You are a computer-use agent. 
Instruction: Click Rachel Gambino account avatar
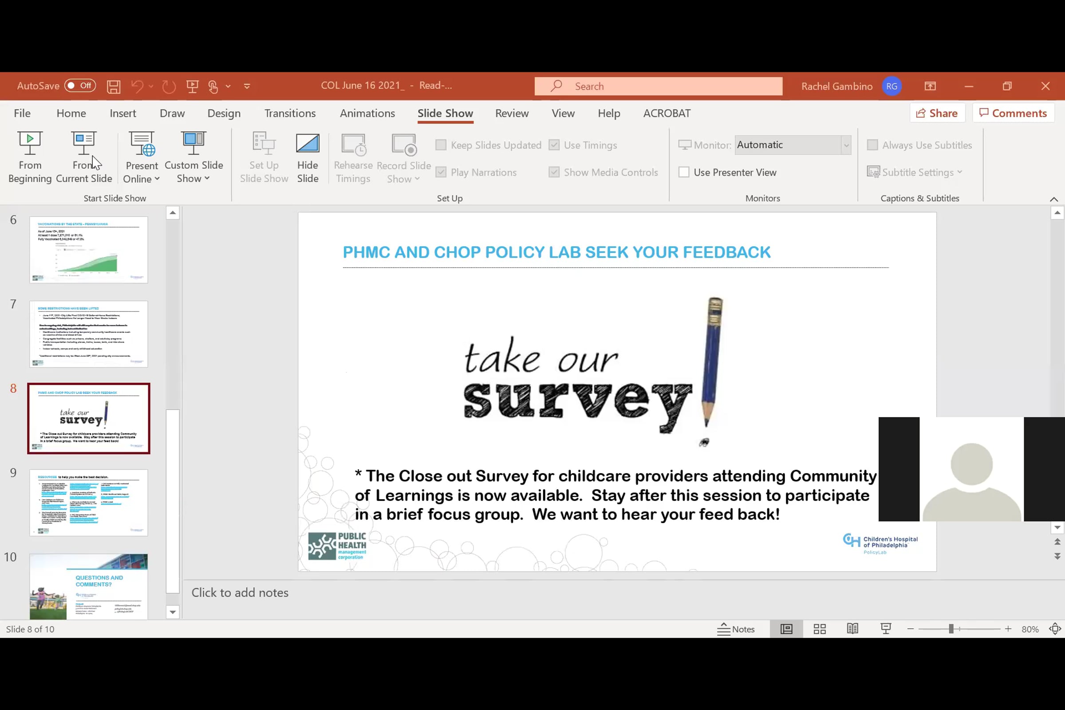(891, 86)
